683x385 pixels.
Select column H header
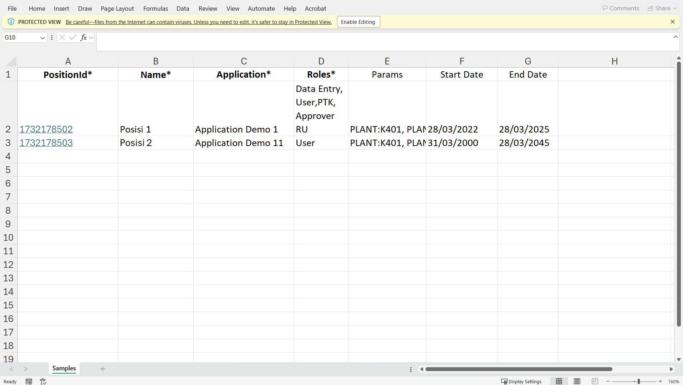pyautogui.click(x=615, y=61)
